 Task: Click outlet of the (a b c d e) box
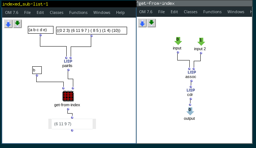coord(41,35)
